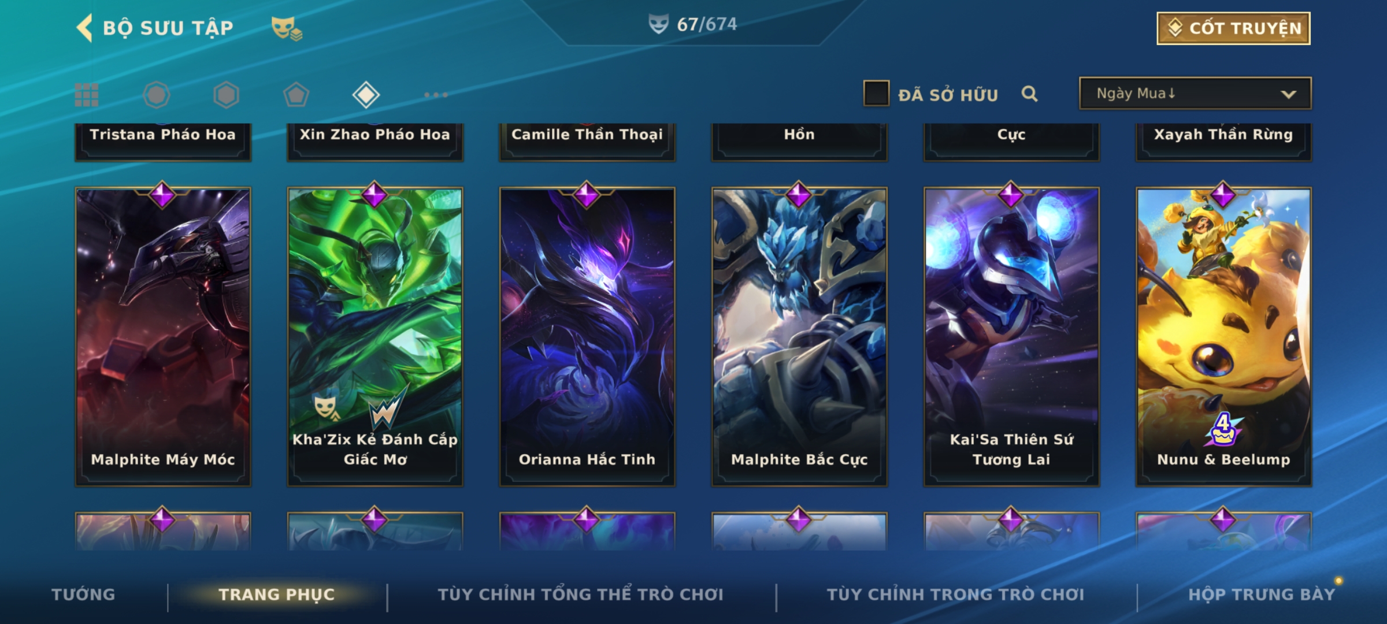
Task: Open the Hộp Trưng Bày tab
Action: 1262,594
